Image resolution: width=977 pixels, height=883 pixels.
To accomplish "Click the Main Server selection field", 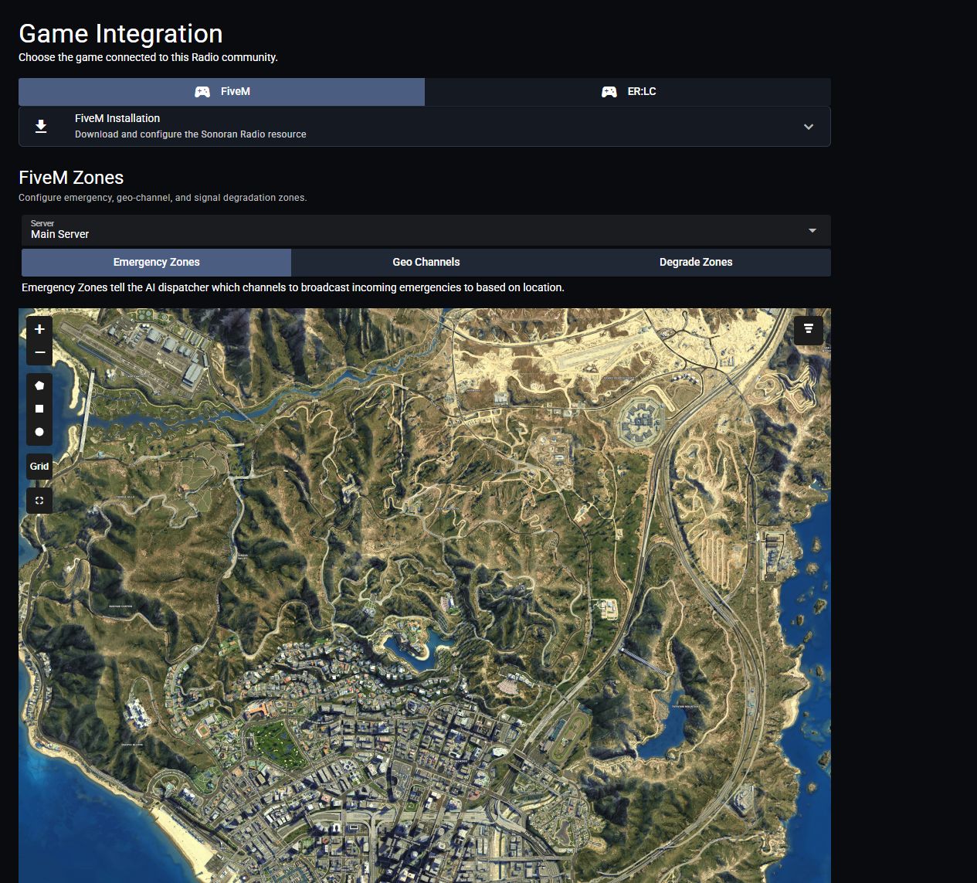I will point(426,230).
